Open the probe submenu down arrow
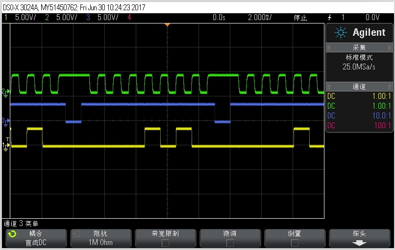 (359, 243)
